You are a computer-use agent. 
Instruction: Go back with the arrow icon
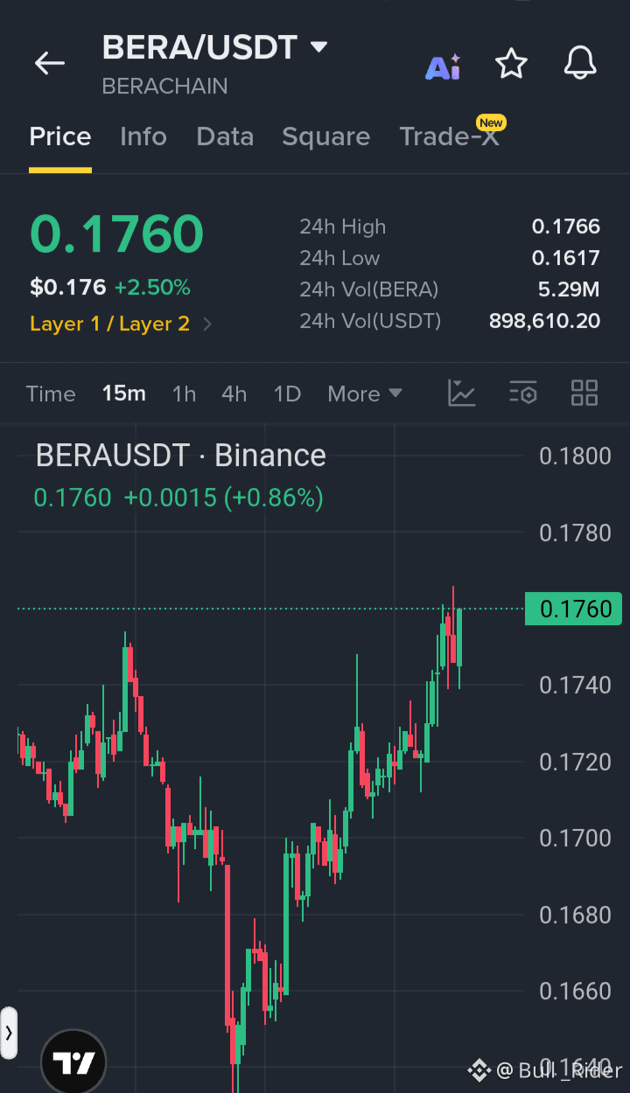tap(50, 63)
